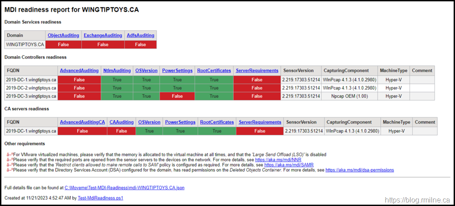The image size is (455, 206).
Task: Open the aka.ms/mdi/SAMR policy link
Action: pyautogui.click(x=289, y=164)
